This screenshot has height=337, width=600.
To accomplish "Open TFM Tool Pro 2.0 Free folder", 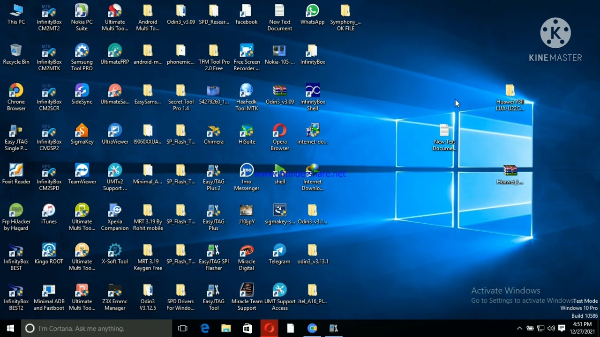I will (213, 58).
